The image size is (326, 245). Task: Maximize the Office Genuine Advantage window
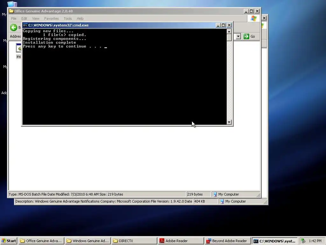252,11
